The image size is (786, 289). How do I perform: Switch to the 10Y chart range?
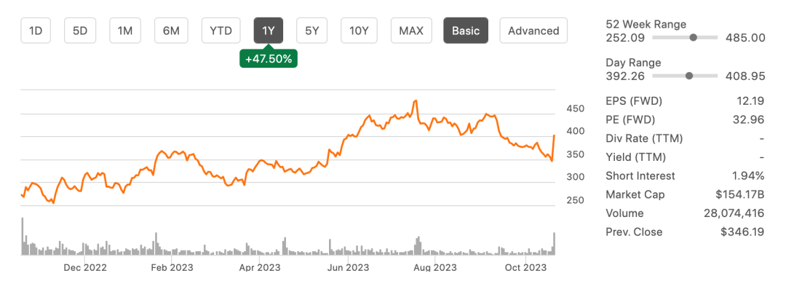(x=359, y=31)
